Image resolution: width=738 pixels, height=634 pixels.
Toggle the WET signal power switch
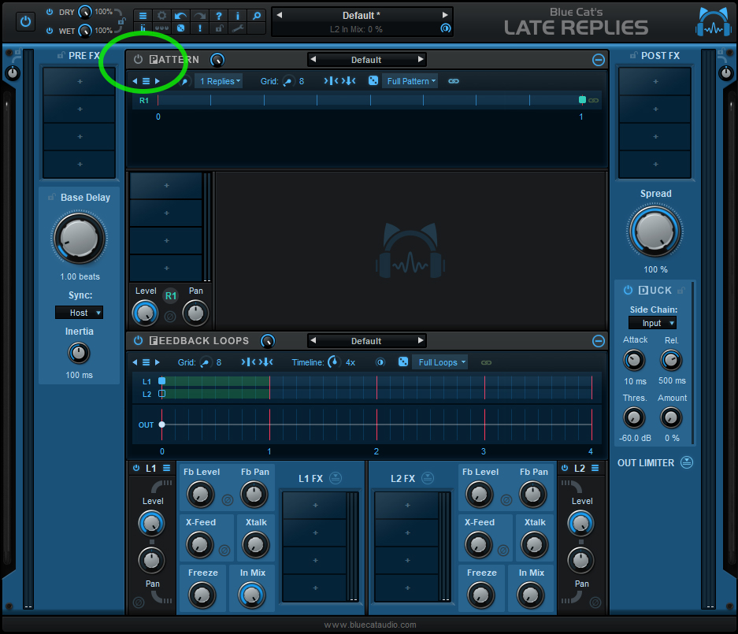(50, 31)
